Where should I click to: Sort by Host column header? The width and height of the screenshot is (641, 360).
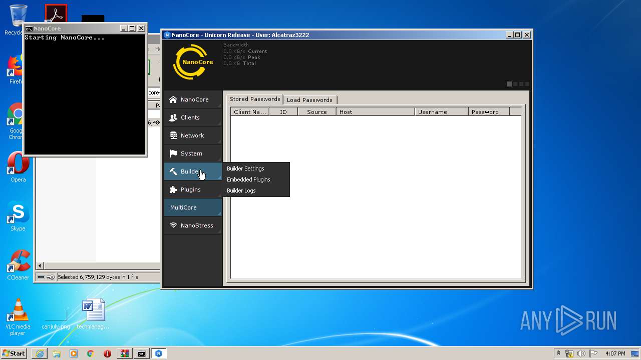(x=375, y=112)
